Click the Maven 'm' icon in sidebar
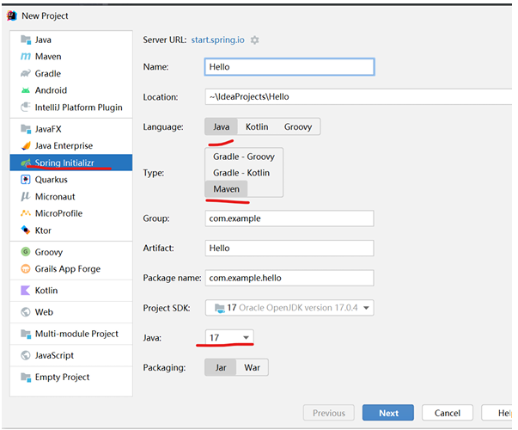The height and width of the screenshot is (430, 518). point(26,57)
